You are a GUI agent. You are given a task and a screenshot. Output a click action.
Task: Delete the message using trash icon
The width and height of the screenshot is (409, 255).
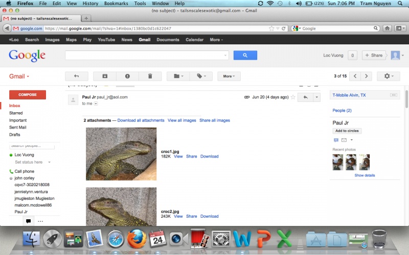150,76
